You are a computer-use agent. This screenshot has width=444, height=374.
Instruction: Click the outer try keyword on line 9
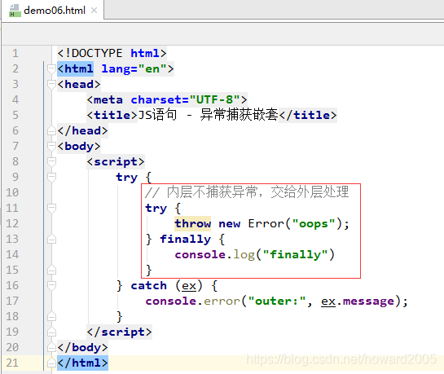pyautogui.click(x=127, y=178)
